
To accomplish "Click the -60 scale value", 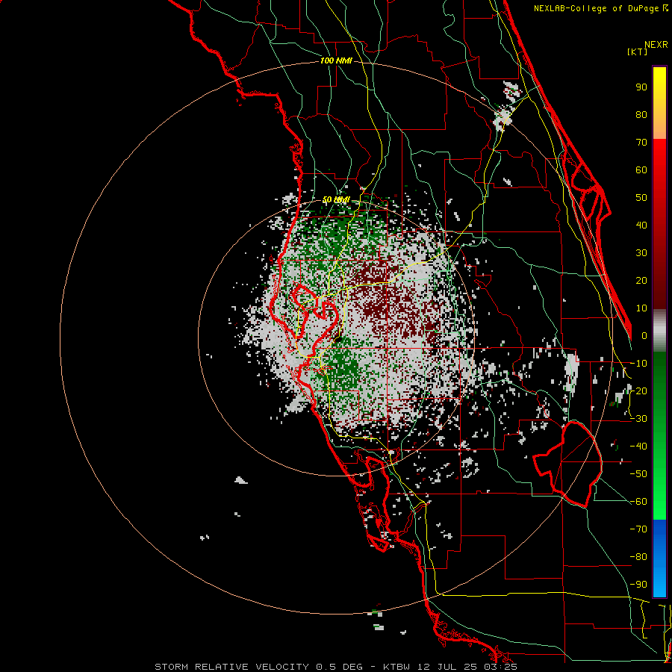I will [638, 502].
